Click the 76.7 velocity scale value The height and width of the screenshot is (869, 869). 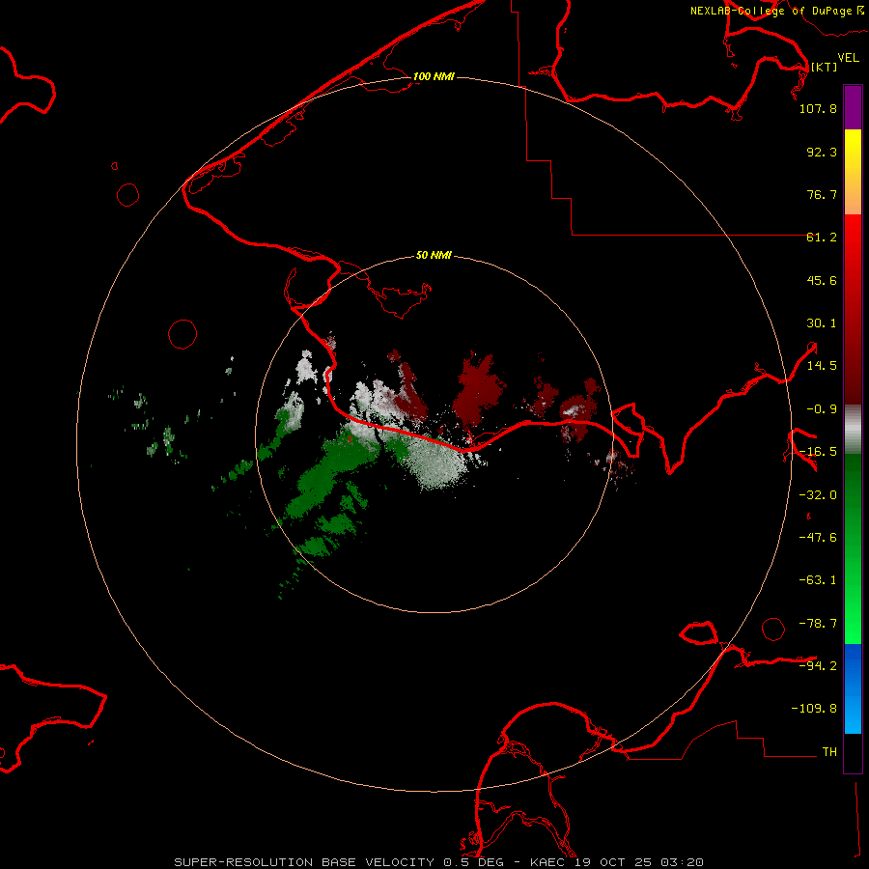click(x=822, y=194)
